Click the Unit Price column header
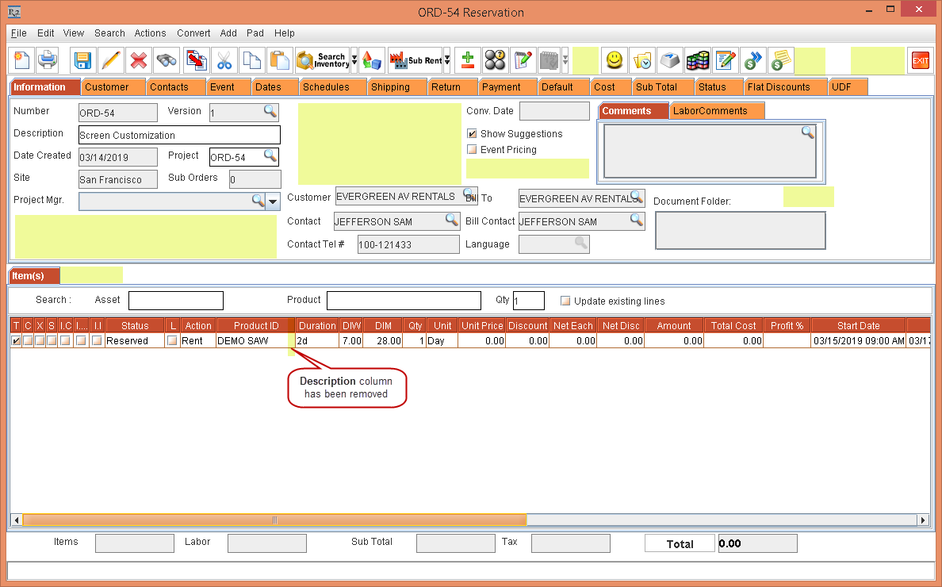942x587 pixels. [x=482, y=326]
